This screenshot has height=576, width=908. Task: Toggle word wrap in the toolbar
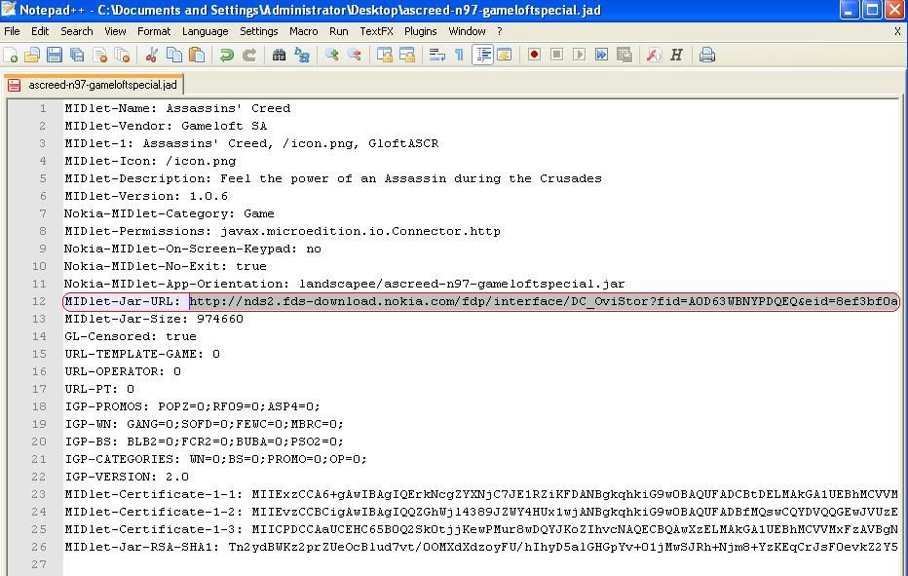(x=437, y=55)
